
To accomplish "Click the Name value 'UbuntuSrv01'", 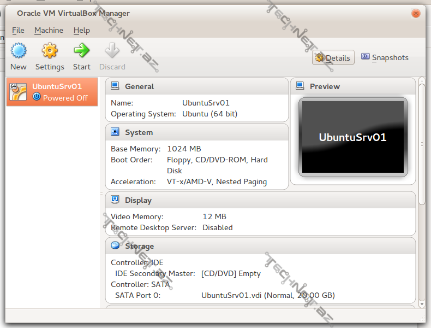I will [206, 103].
